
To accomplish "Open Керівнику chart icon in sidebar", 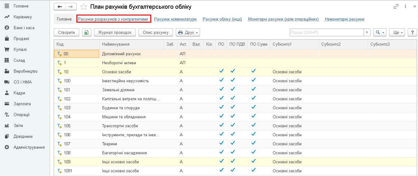I will pyautogui.click(x=7, y=17).
